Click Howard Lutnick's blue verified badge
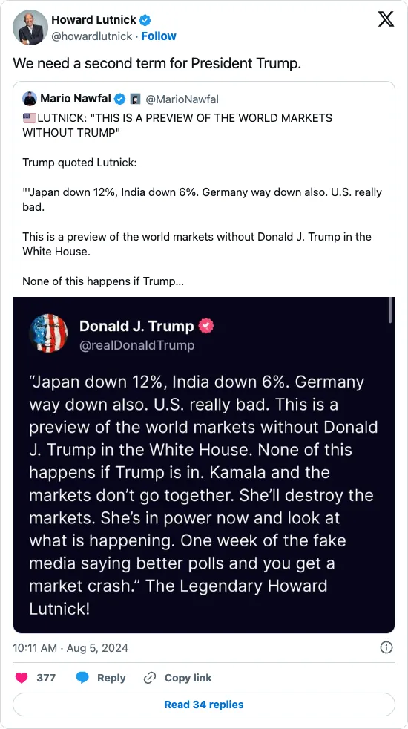This screenshot has height=729, width=408. tap(145, 20)
